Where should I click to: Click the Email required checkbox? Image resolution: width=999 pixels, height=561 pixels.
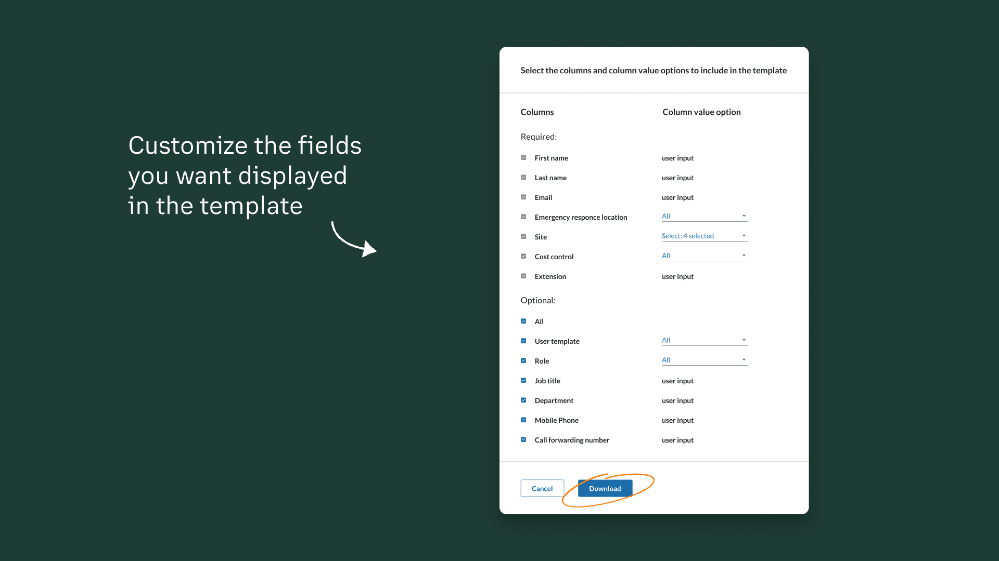pos(523,197)
